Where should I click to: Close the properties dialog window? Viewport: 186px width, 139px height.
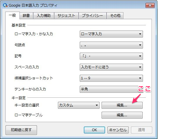pyautogui.click(x=150, y=6)
